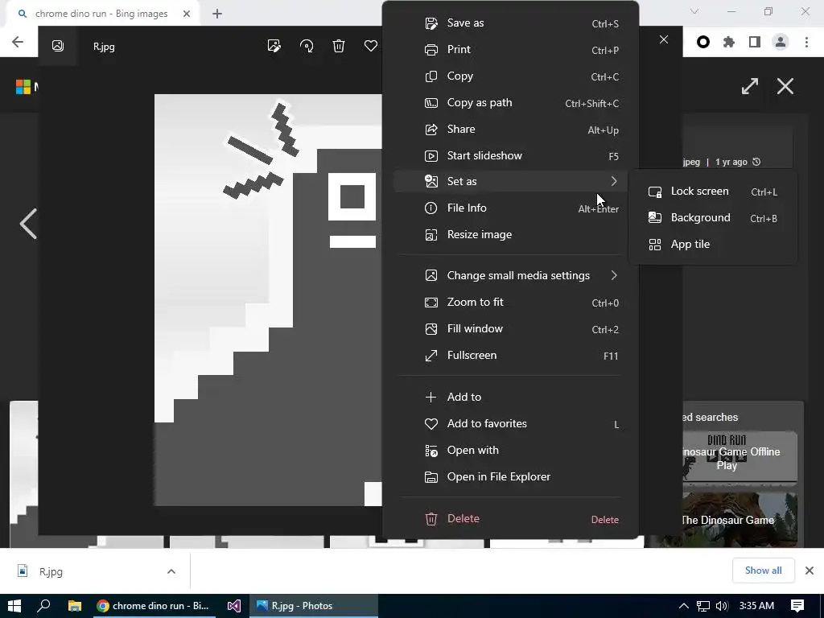Click the black circle extension icon in Chrome
The width and height of the screenshot is (824, 618).
click(x=703, y=42)
